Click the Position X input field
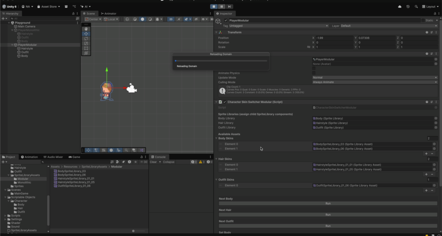 pyautogui.click(x=334, y=38)
